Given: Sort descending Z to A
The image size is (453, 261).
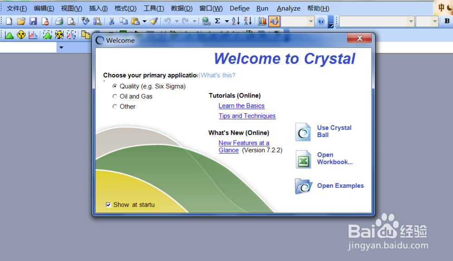Looking at the screenshot, I should coord(248,21).
